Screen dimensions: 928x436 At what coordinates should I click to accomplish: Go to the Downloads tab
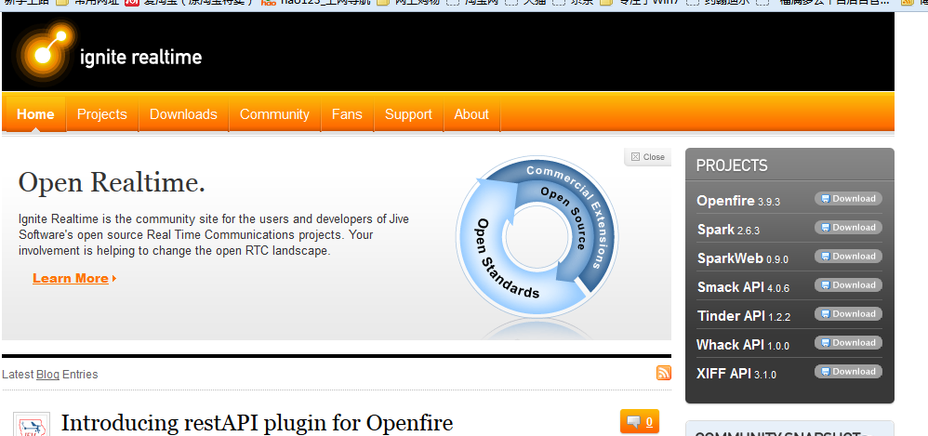tap(183, 114)
